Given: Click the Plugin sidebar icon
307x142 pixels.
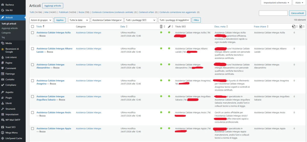Looking at the screenshot, I should [3, 98].
